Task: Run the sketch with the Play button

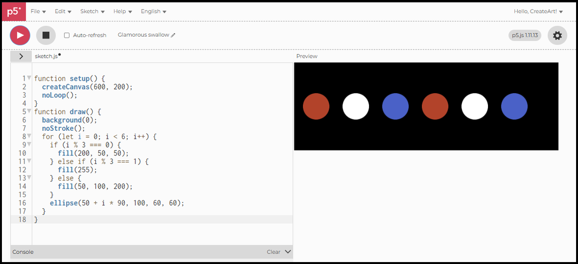Action: click(20, 35)
